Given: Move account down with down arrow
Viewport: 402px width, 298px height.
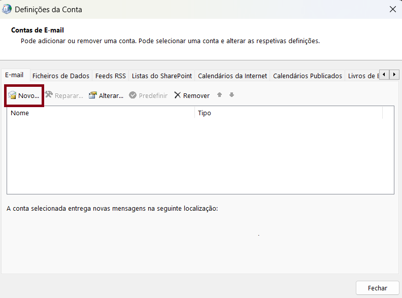Looking at the screenshot, I should 231,95.
